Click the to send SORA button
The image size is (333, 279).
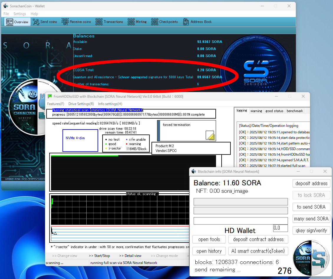(311, 207)
